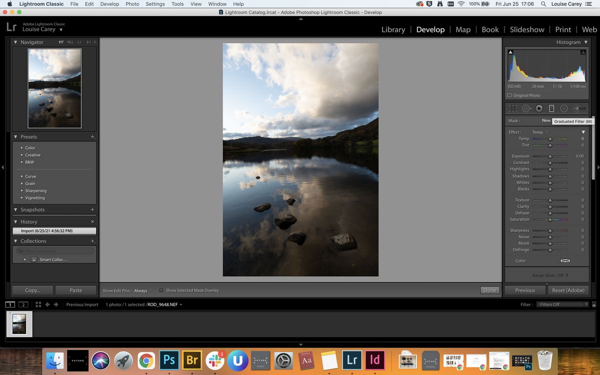Switch to the Library module

point(393,29)
